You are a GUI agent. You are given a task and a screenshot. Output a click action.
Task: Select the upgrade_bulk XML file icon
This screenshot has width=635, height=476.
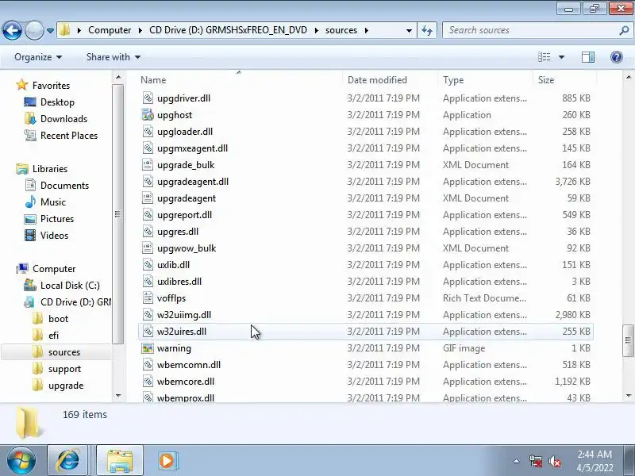click(148, 165)
